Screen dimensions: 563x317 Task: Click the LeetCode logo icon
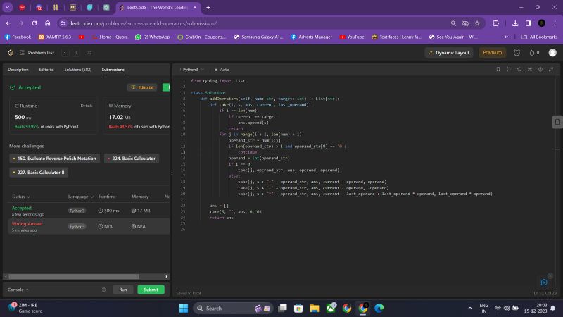pos(10,52)
